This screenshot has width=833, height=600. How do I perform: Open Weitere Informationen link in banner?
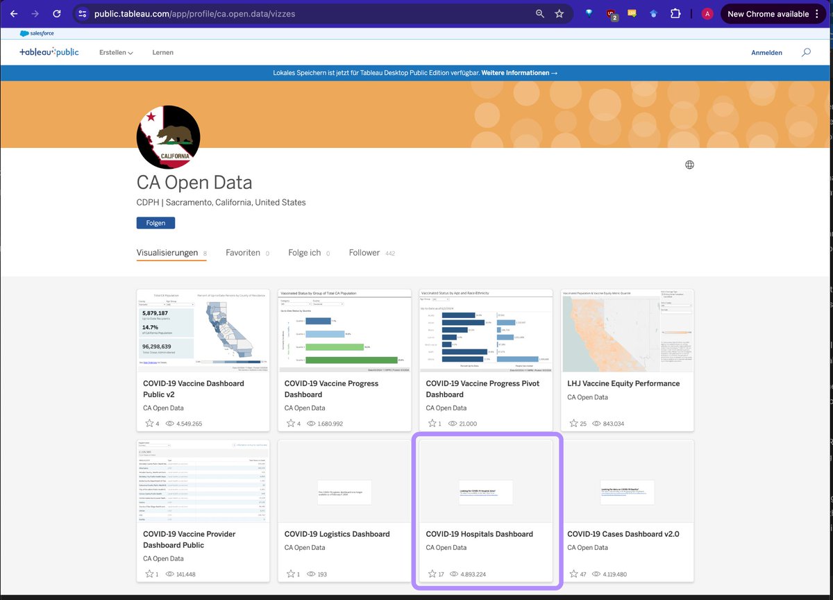(519, 73)
